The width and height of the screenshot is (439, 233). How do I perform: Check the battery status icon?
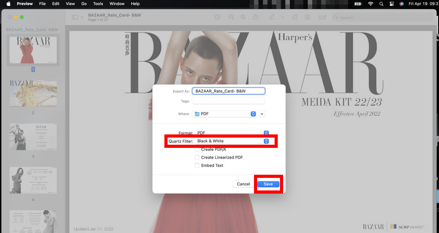click(358, 4)
